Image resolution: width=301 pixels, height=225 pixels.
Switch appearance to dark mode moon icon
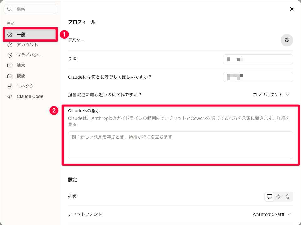point(288,197)
